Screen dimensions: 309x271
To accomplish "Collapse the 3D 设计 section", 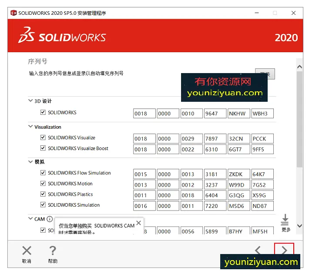I will click(30, 100).
